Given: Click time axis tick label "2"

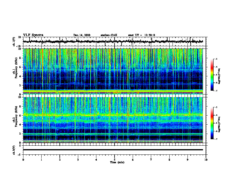Looking at the screenshot, I should [60, 160].
